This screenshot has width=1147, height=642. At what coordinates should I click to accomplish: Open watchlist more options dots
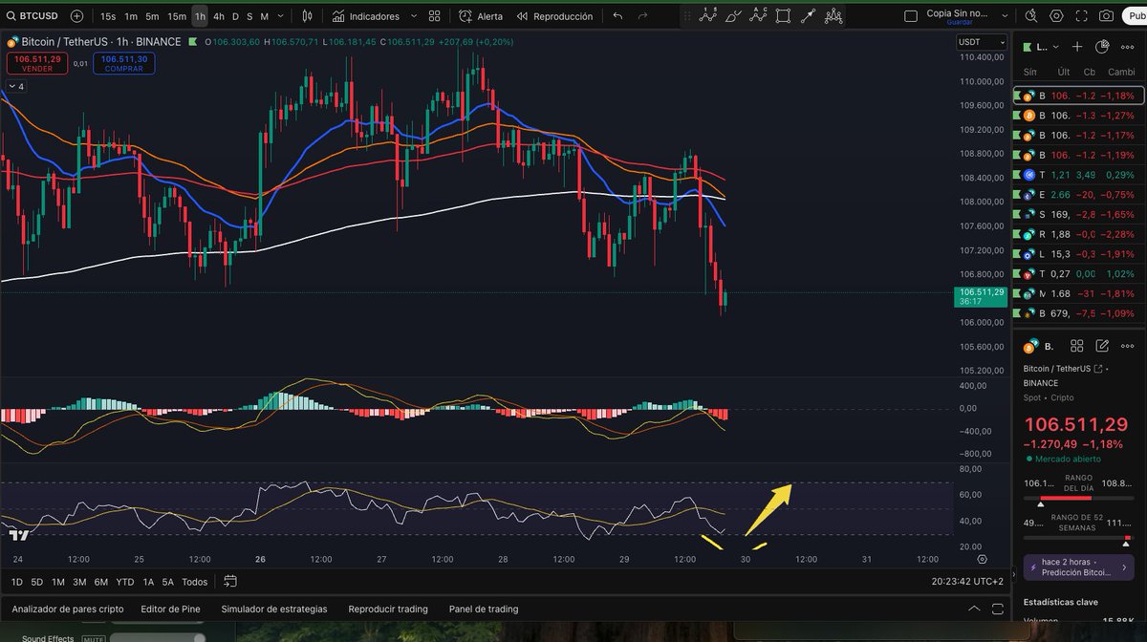point(1126,47)
